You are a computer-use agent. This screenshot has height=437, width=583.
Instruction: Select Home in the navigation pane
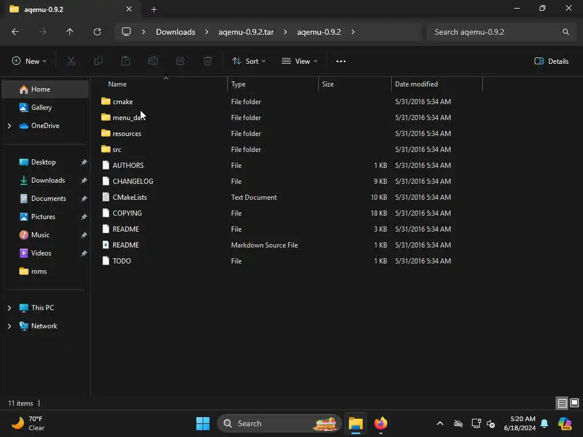point(46,89)
